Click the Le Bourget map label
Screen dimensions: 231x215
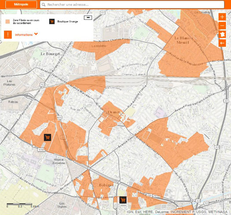click(50, 54)
